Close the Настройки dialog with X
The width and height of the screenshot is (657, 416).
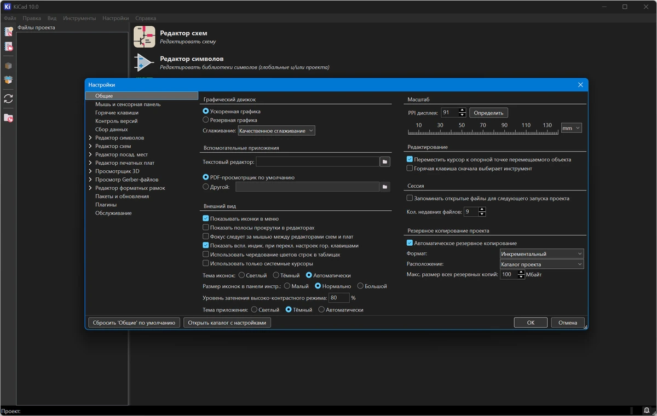[x=581, y=85]
